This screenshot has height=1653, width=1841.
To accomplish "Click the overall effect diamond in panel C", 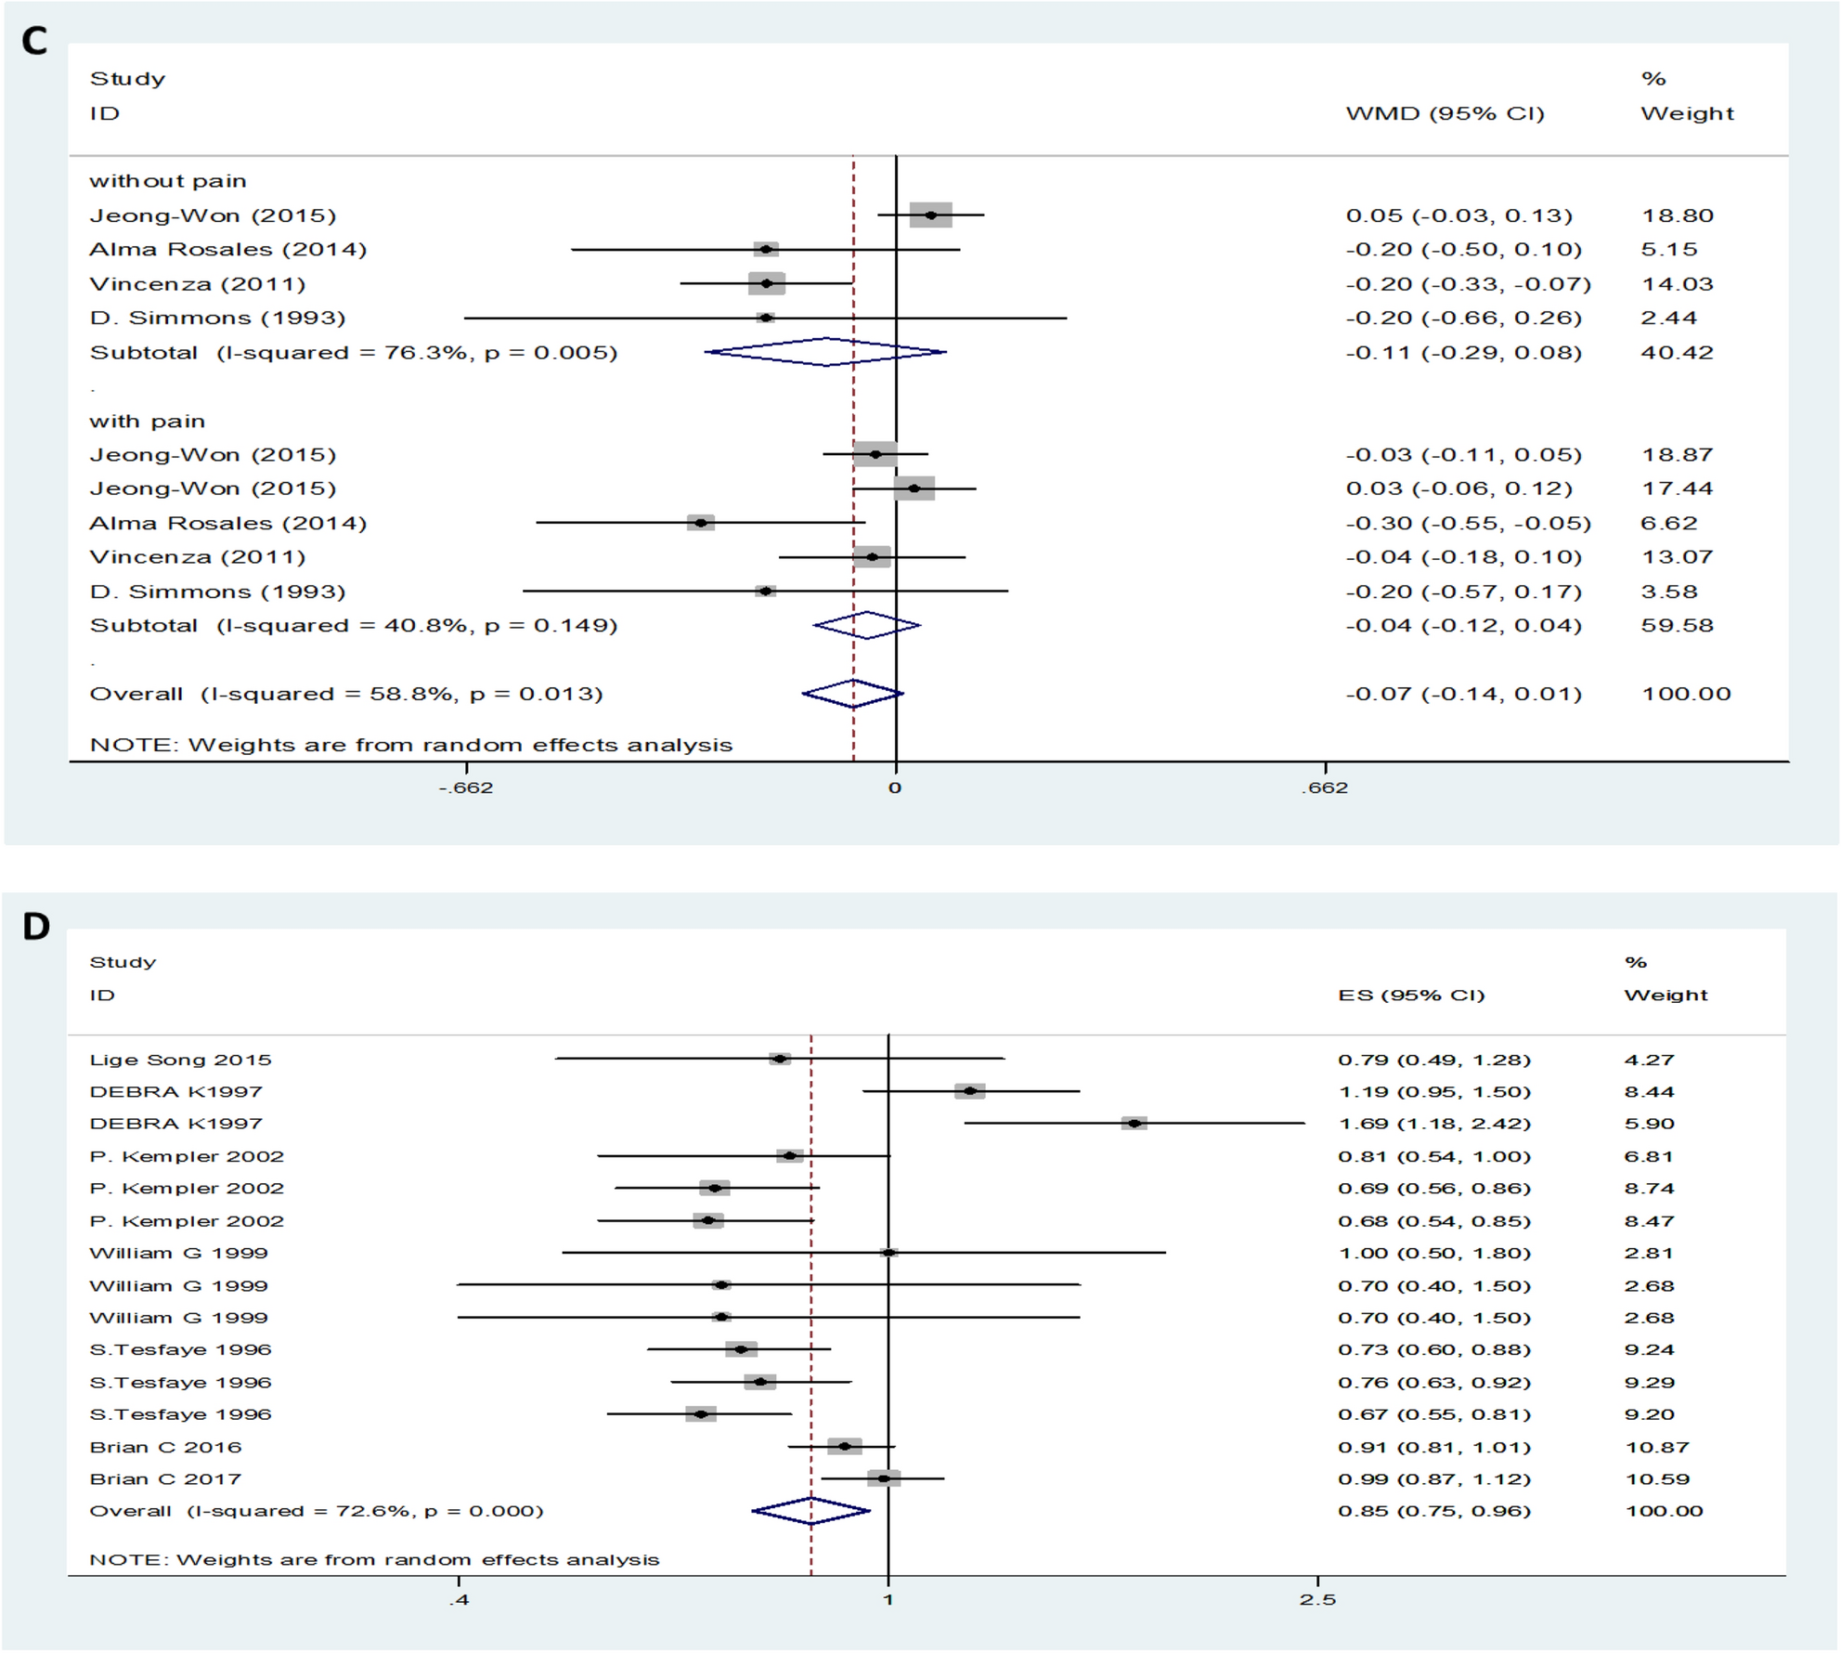I will point(852,694).
